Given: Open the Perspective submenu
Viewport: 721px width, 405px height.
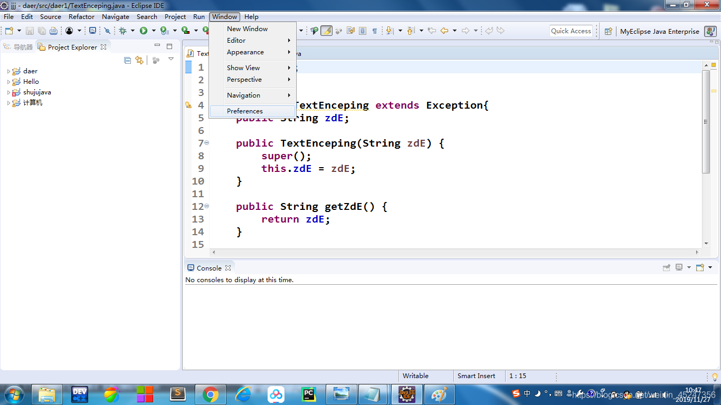Looking at the screenshot, I should tap(252, 80).
